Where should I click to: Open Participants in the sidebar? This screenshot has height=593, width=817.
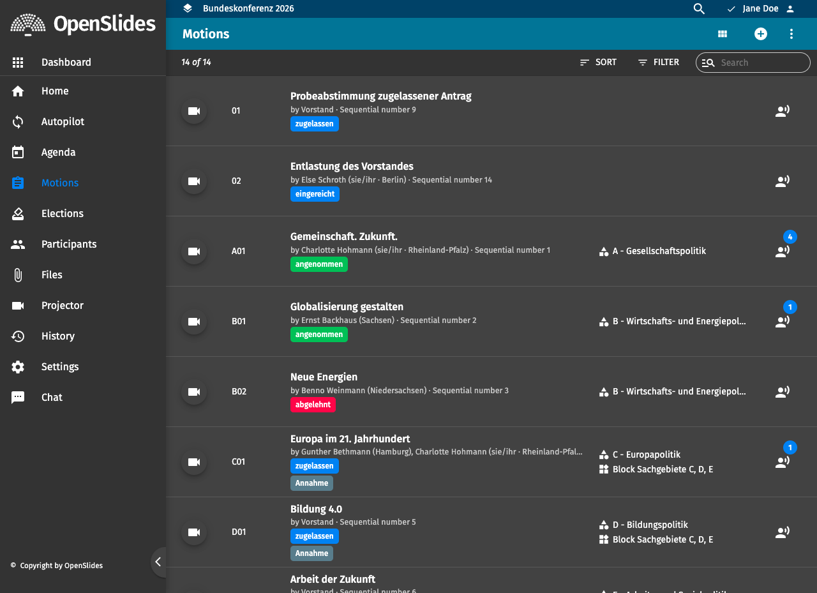[83, 244]
